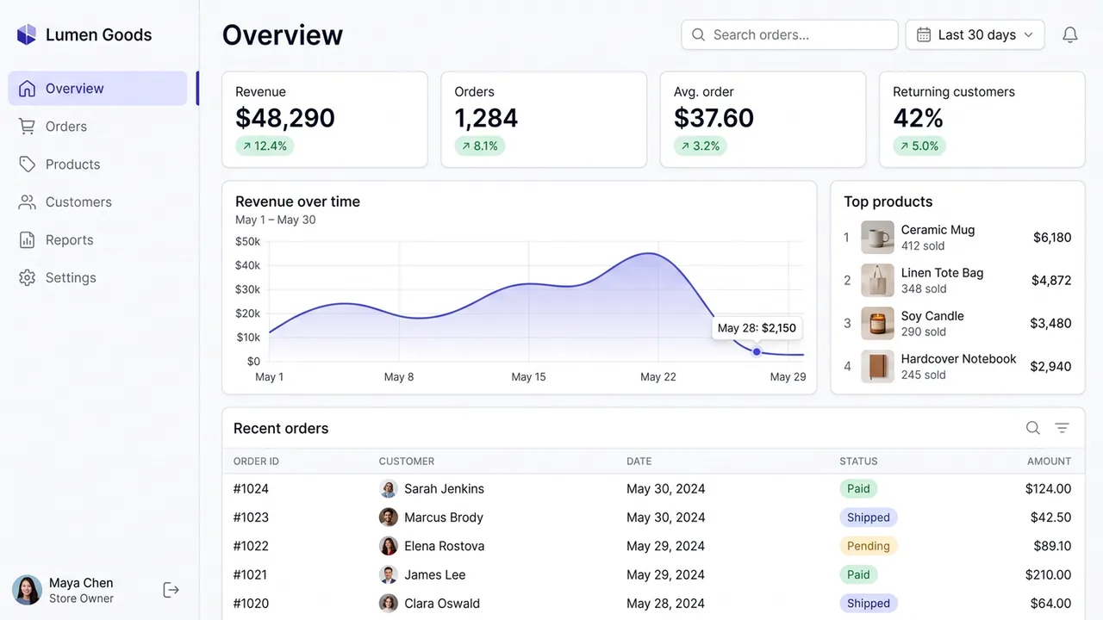
Task: Click the Customers people icon
Action: (28, 202)
